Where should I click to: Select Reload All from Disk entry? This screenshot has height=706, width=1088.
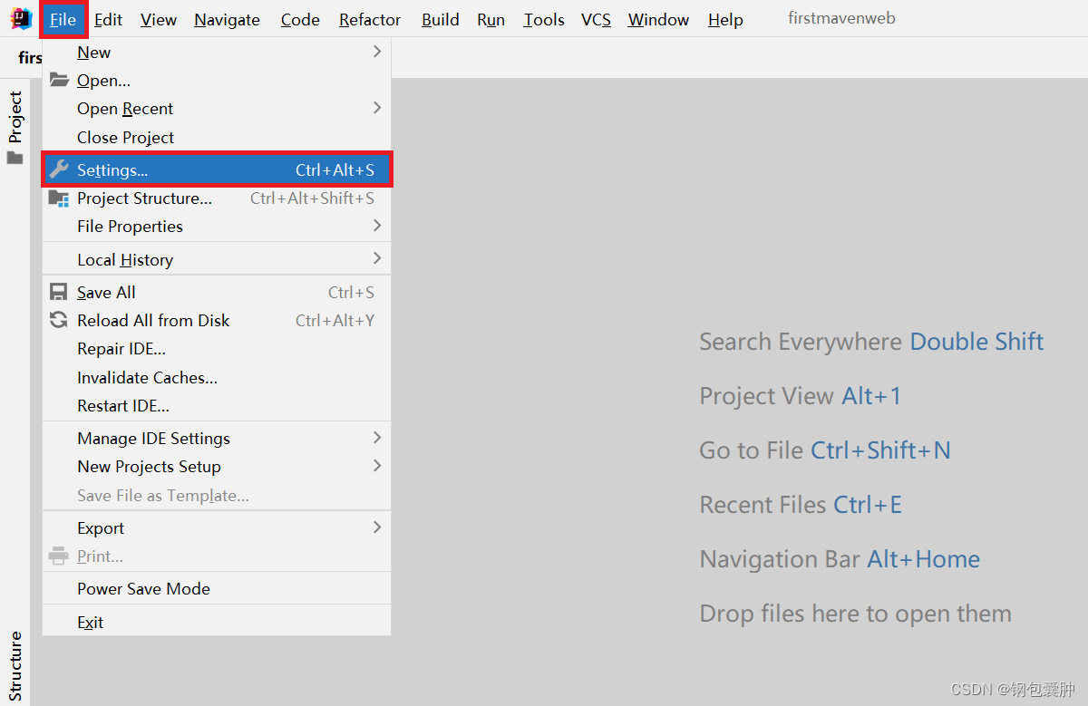click(217, 320)
